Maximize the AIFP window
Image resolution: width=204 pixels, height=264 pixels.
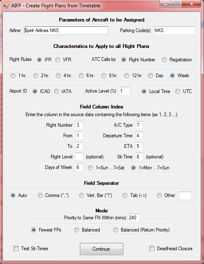coord(176,4)
